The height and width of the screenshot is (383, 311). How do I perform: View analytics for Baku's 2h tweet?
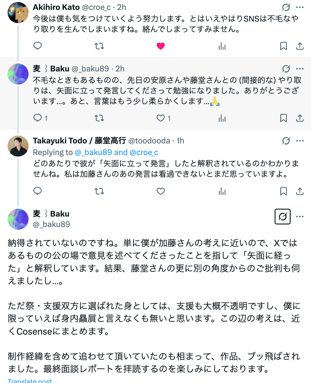tap(222, 118)
